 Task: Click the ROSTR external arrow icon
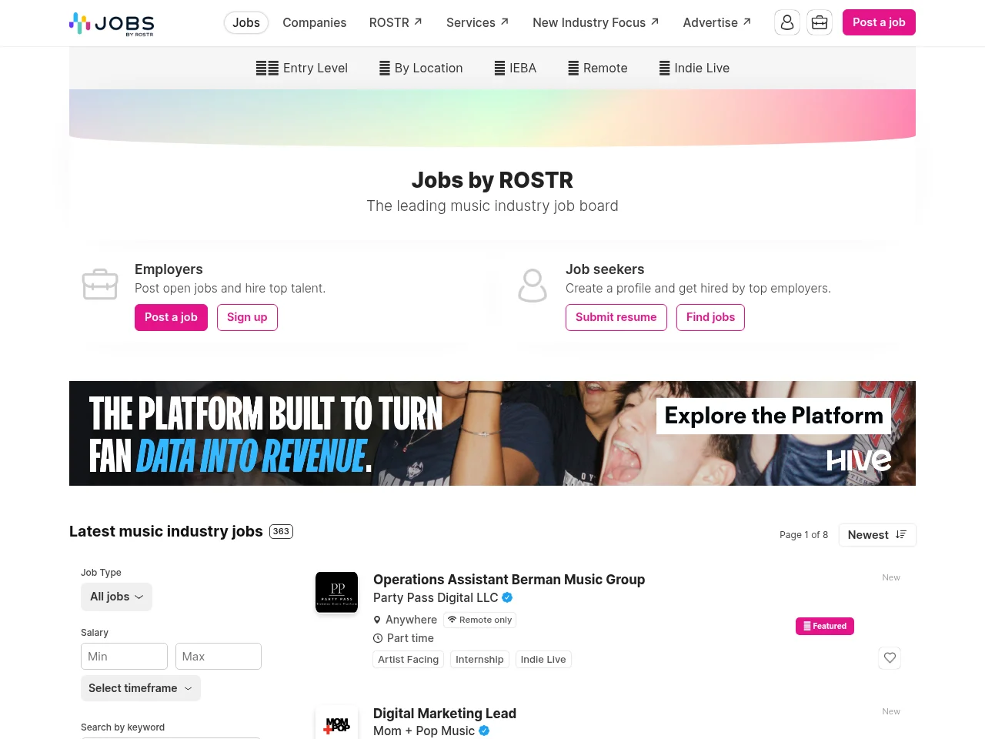click(x=418, y=22)
